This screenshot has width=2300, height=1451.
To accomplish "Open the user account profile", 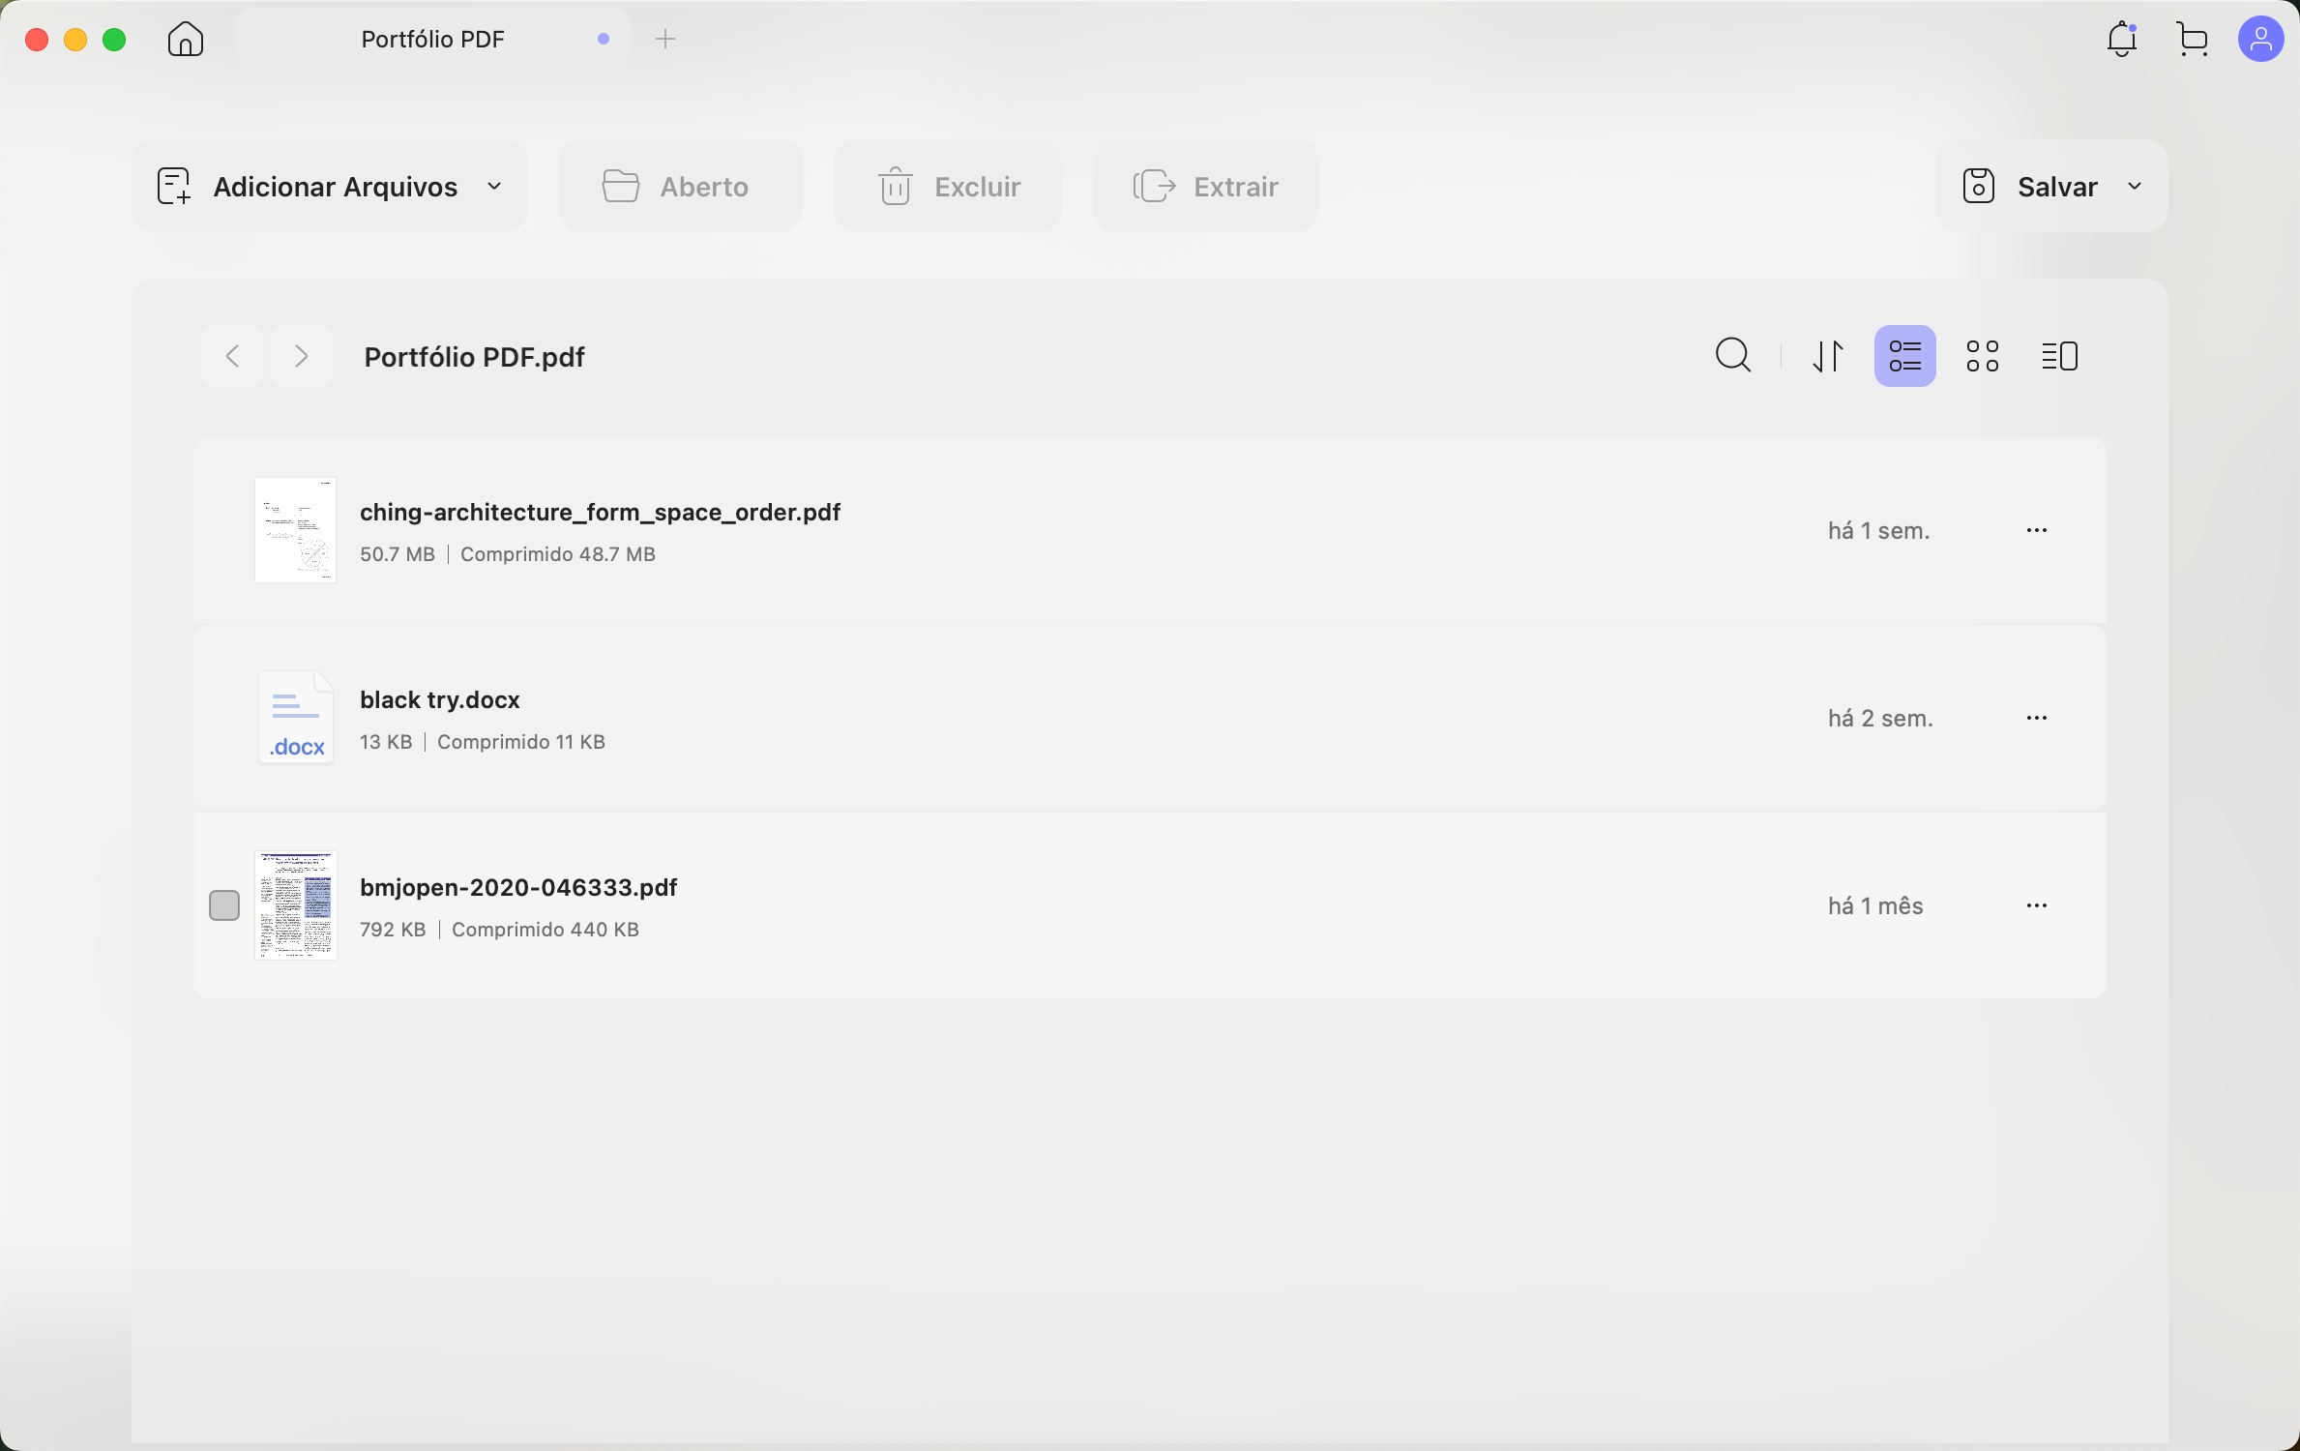I will coord(2262,39).
